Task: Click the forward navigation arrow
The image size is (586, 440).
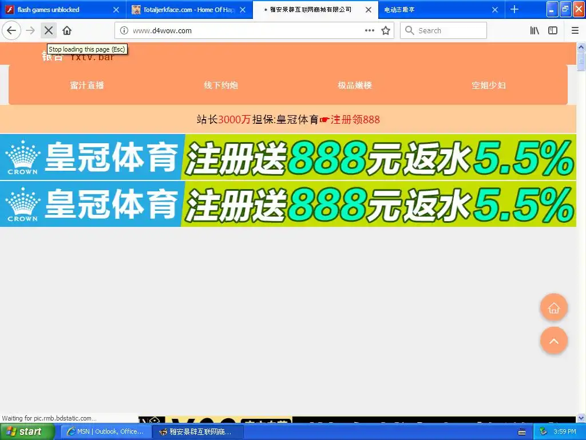Action: coord(30,30)
